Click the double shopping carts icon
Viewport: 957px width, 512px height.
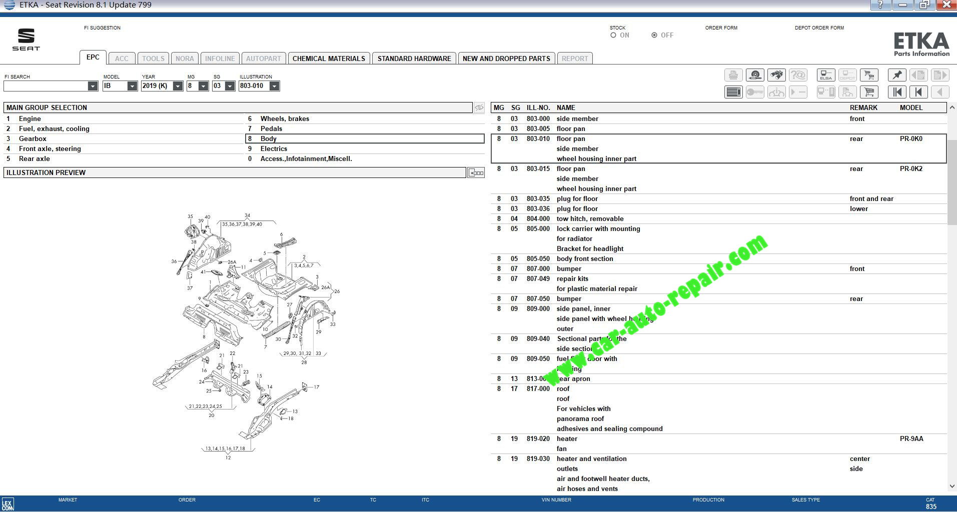[869, 75]
